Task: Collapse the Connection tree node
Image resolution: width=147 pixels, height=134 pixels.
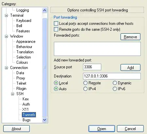Action: pyautogui.click(x=7, y=68)
